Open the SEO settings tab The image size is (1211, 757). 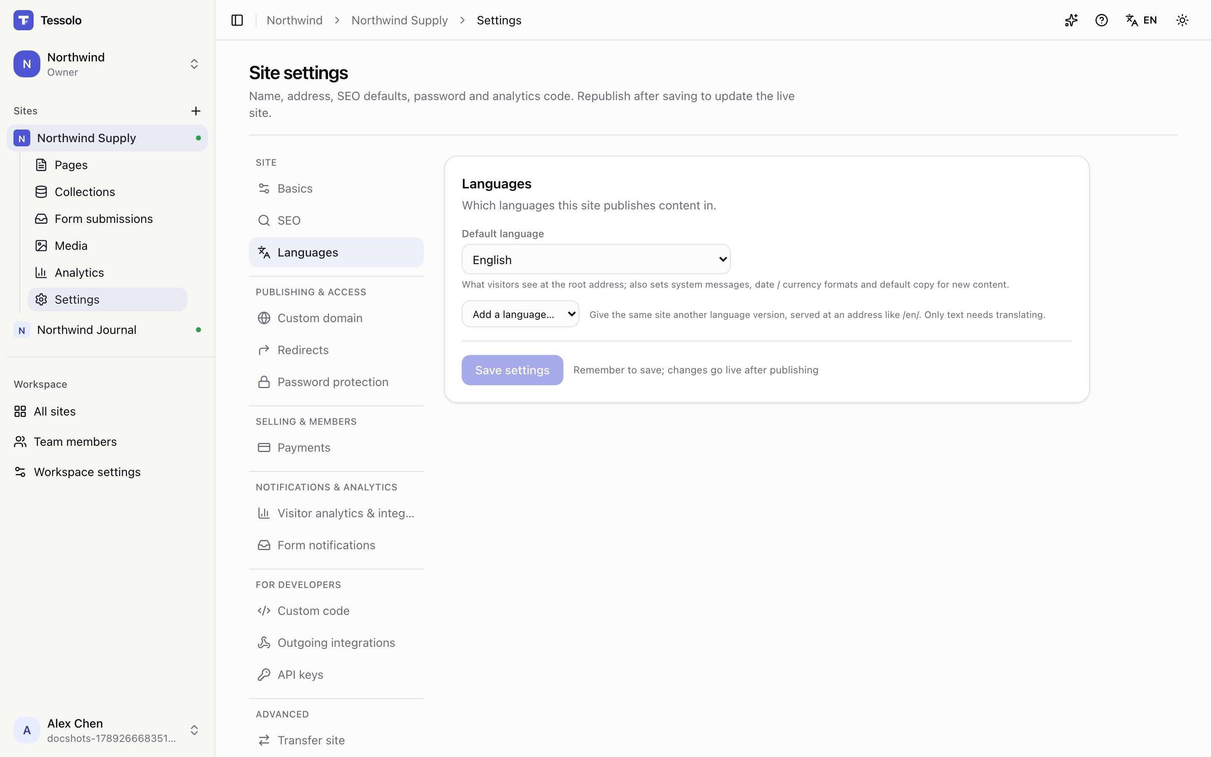point(336,220)
